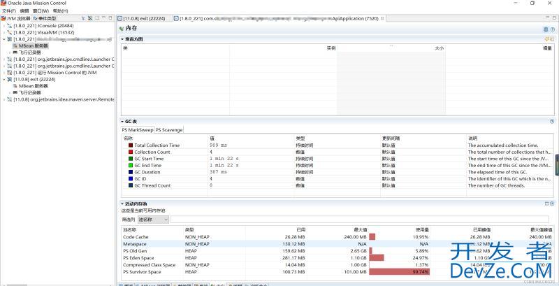Viewport: 559px width, 286px height.
Task: Collapse the 堆直方图 section
Action: (122, 39)
